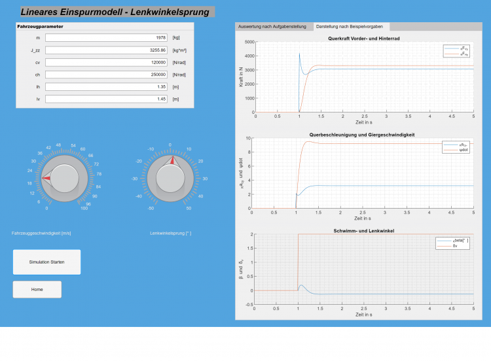Click the Lineares Einspurmodell title label
This screenshot has height=361, width=491.
(115, 12)
